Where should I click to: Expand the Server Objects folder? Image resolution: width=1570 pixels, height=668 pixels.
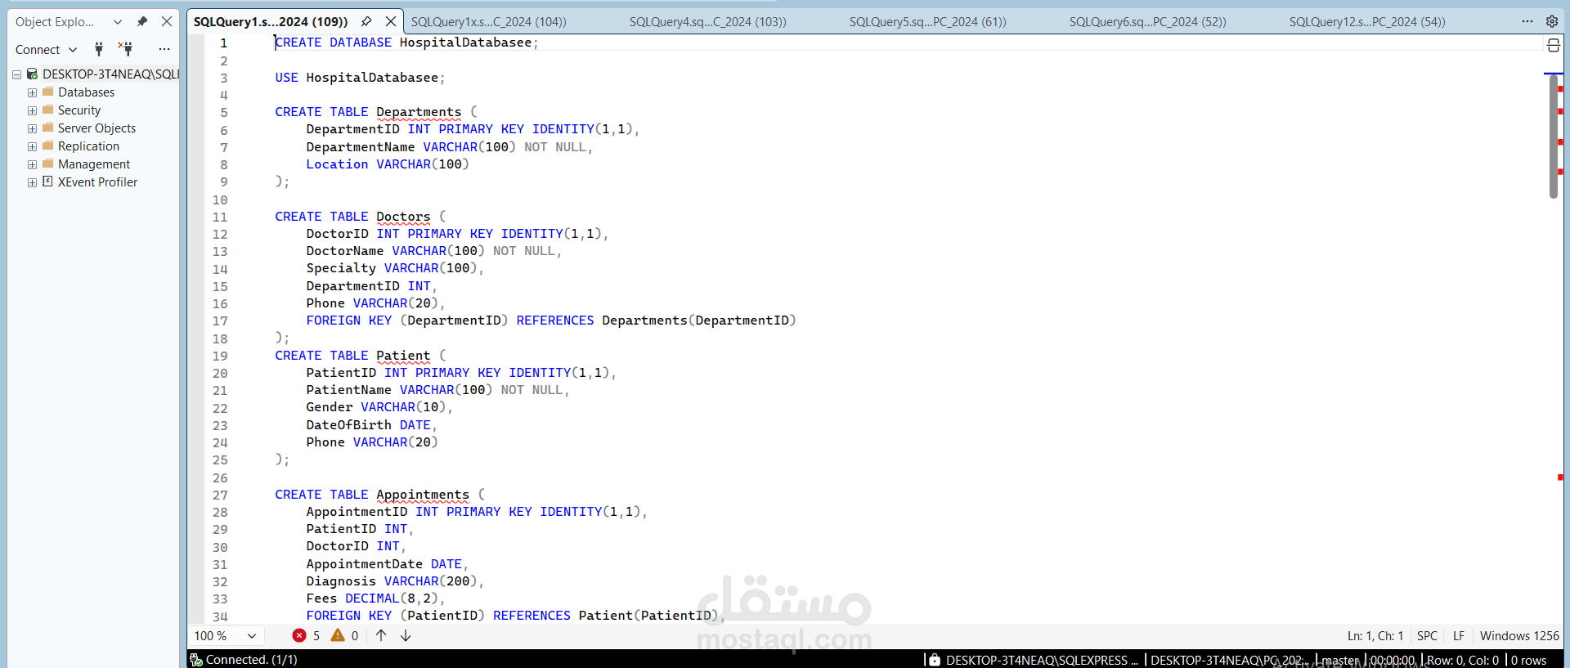[32, 128]
